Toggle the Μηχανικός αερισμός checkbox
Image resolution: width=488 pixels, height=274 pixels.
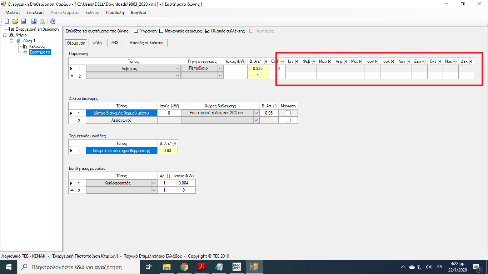point(161,31)
